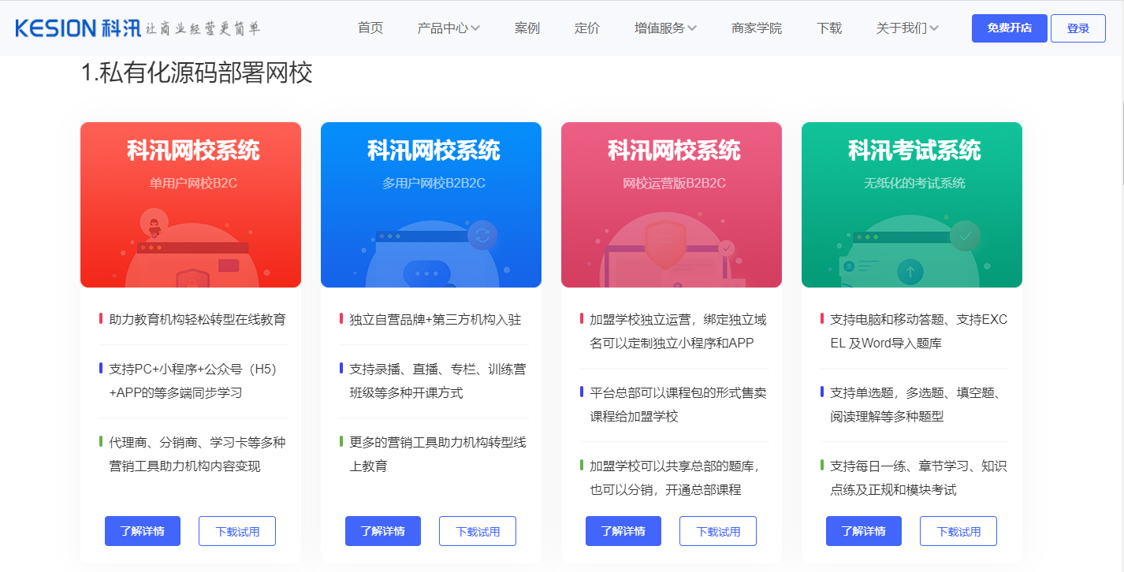The image size is (1124, 572).
Task: Click 了解详情 under 科汛考试系统
Action: pos(864,531)
